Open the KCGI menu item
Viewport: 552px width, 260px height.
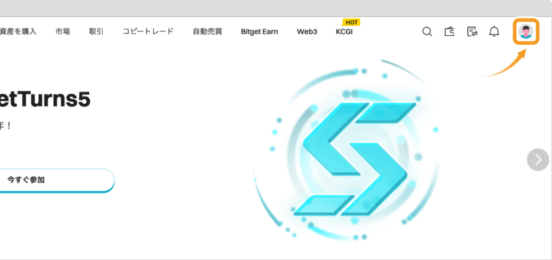[x=344, y=32]
